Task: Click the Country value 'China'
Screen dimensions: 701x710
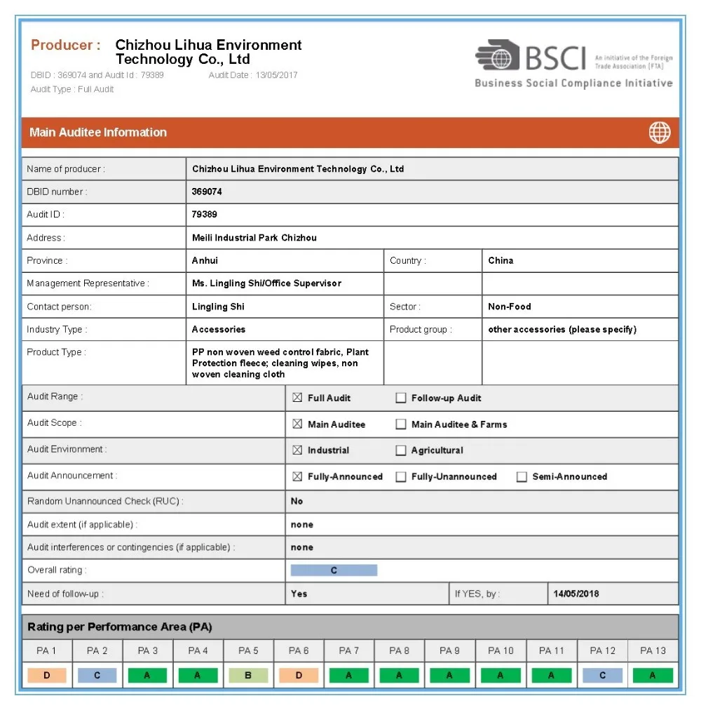Action: pos(501,260)
